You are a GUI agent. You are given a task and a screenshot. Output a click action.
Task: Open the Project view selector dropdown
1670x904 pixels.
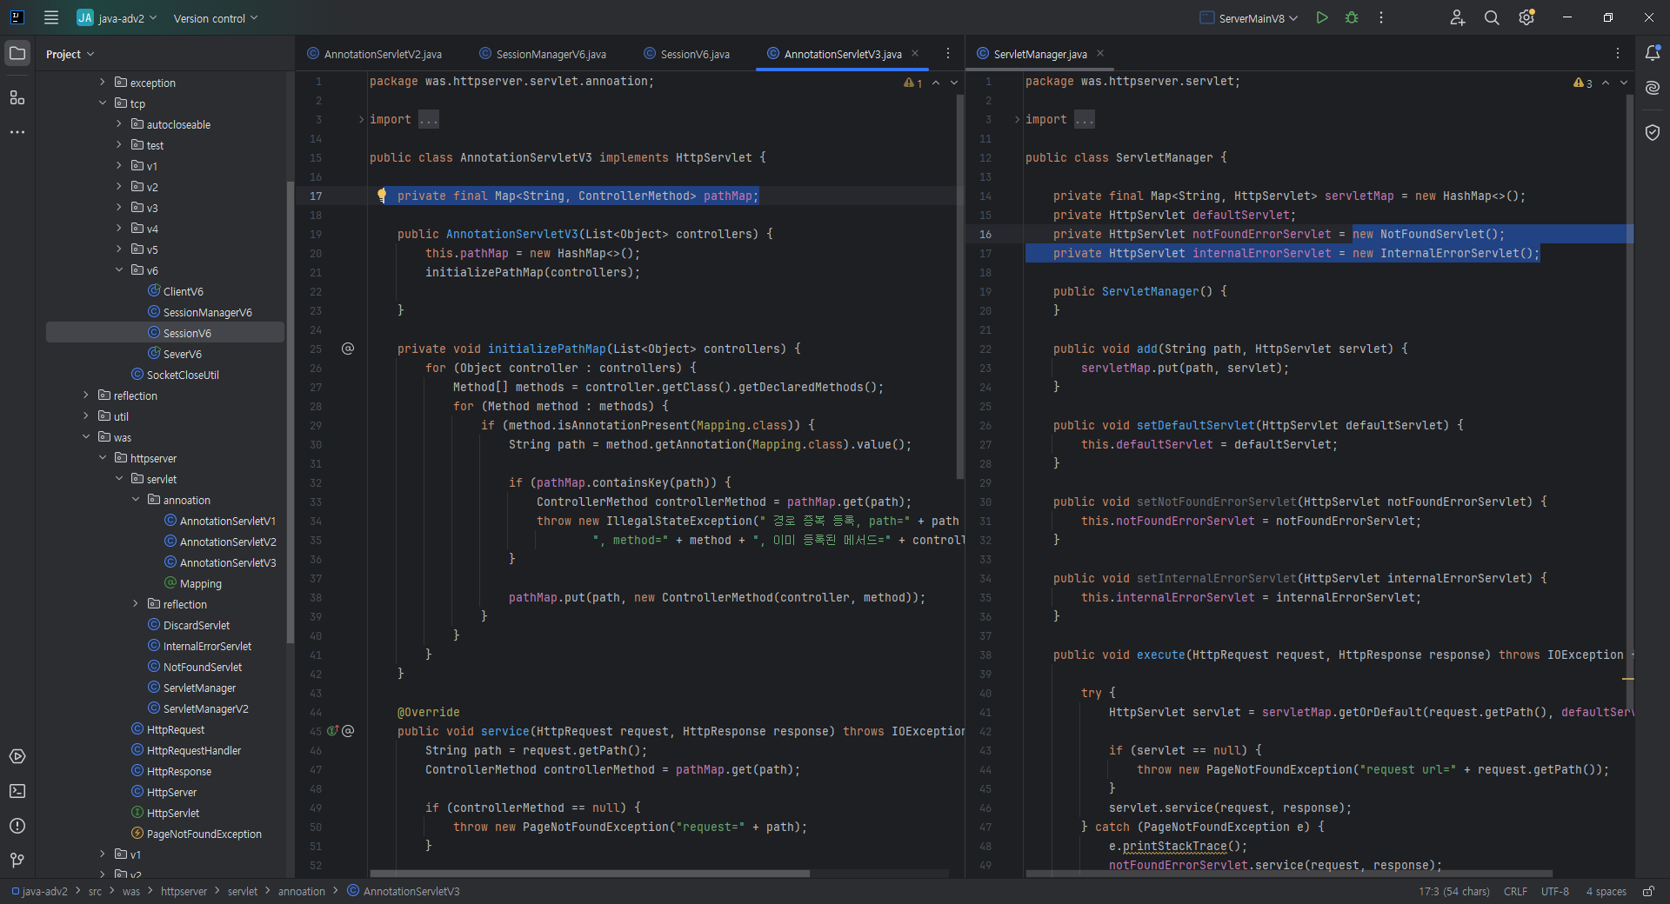pos(70,54)
